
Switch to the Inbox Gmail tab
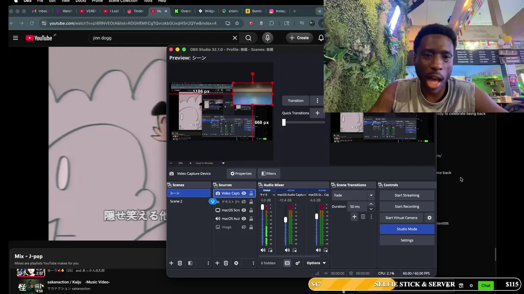click(x=40, y=11)
